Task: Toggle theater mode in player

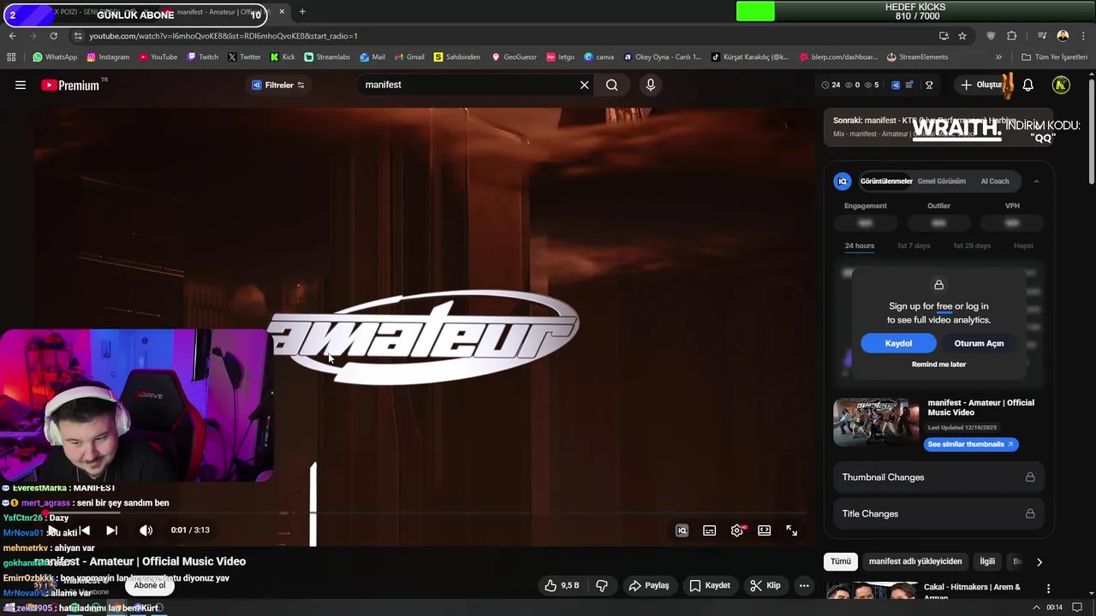Action: 765,530
